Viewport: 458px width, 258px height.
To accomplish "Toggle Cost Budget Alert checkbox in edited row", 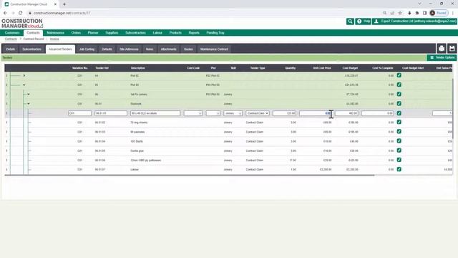I will [x=399, y=113].
